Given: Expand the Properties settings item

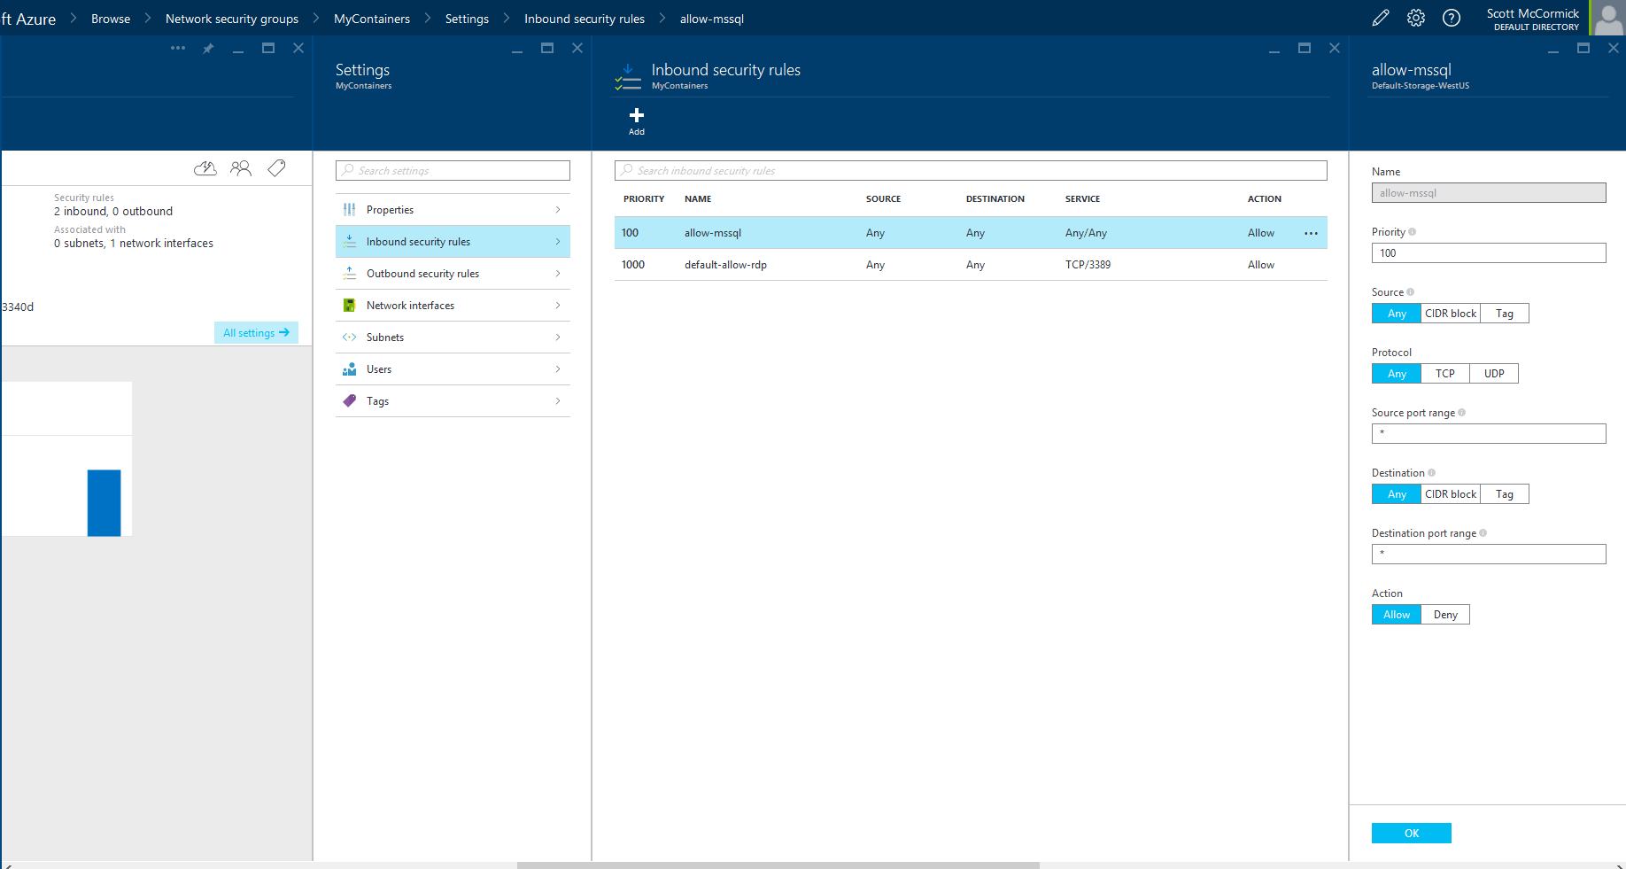Looking at the screenshot, I should 453,210.
